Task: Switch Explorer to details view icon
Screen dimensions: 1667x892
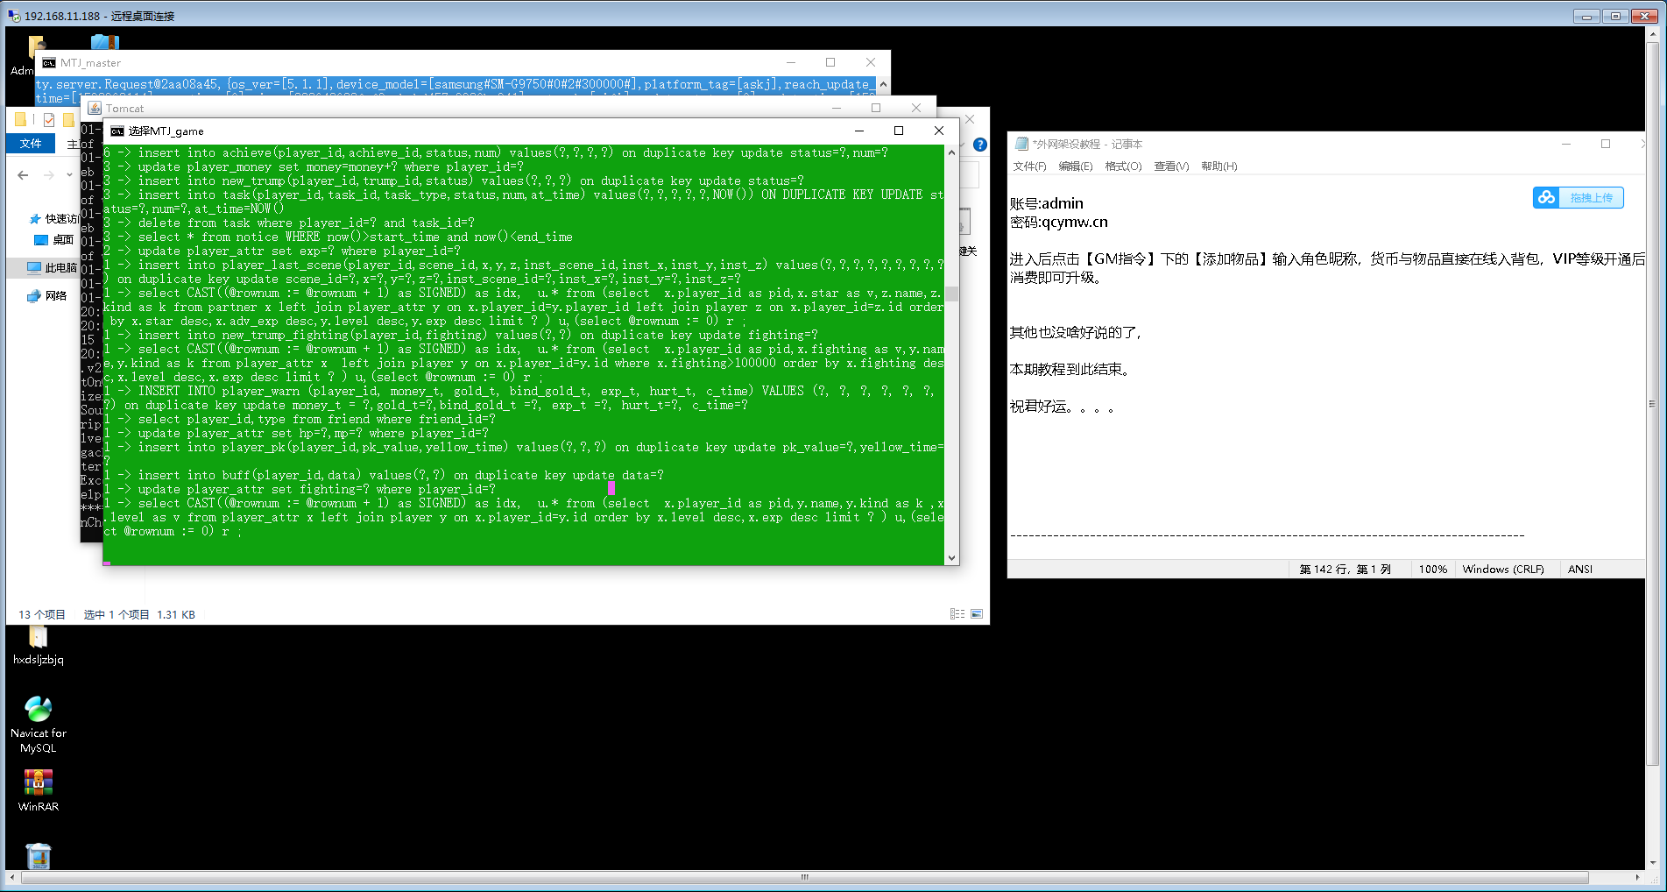Action: tap(957, 614)
